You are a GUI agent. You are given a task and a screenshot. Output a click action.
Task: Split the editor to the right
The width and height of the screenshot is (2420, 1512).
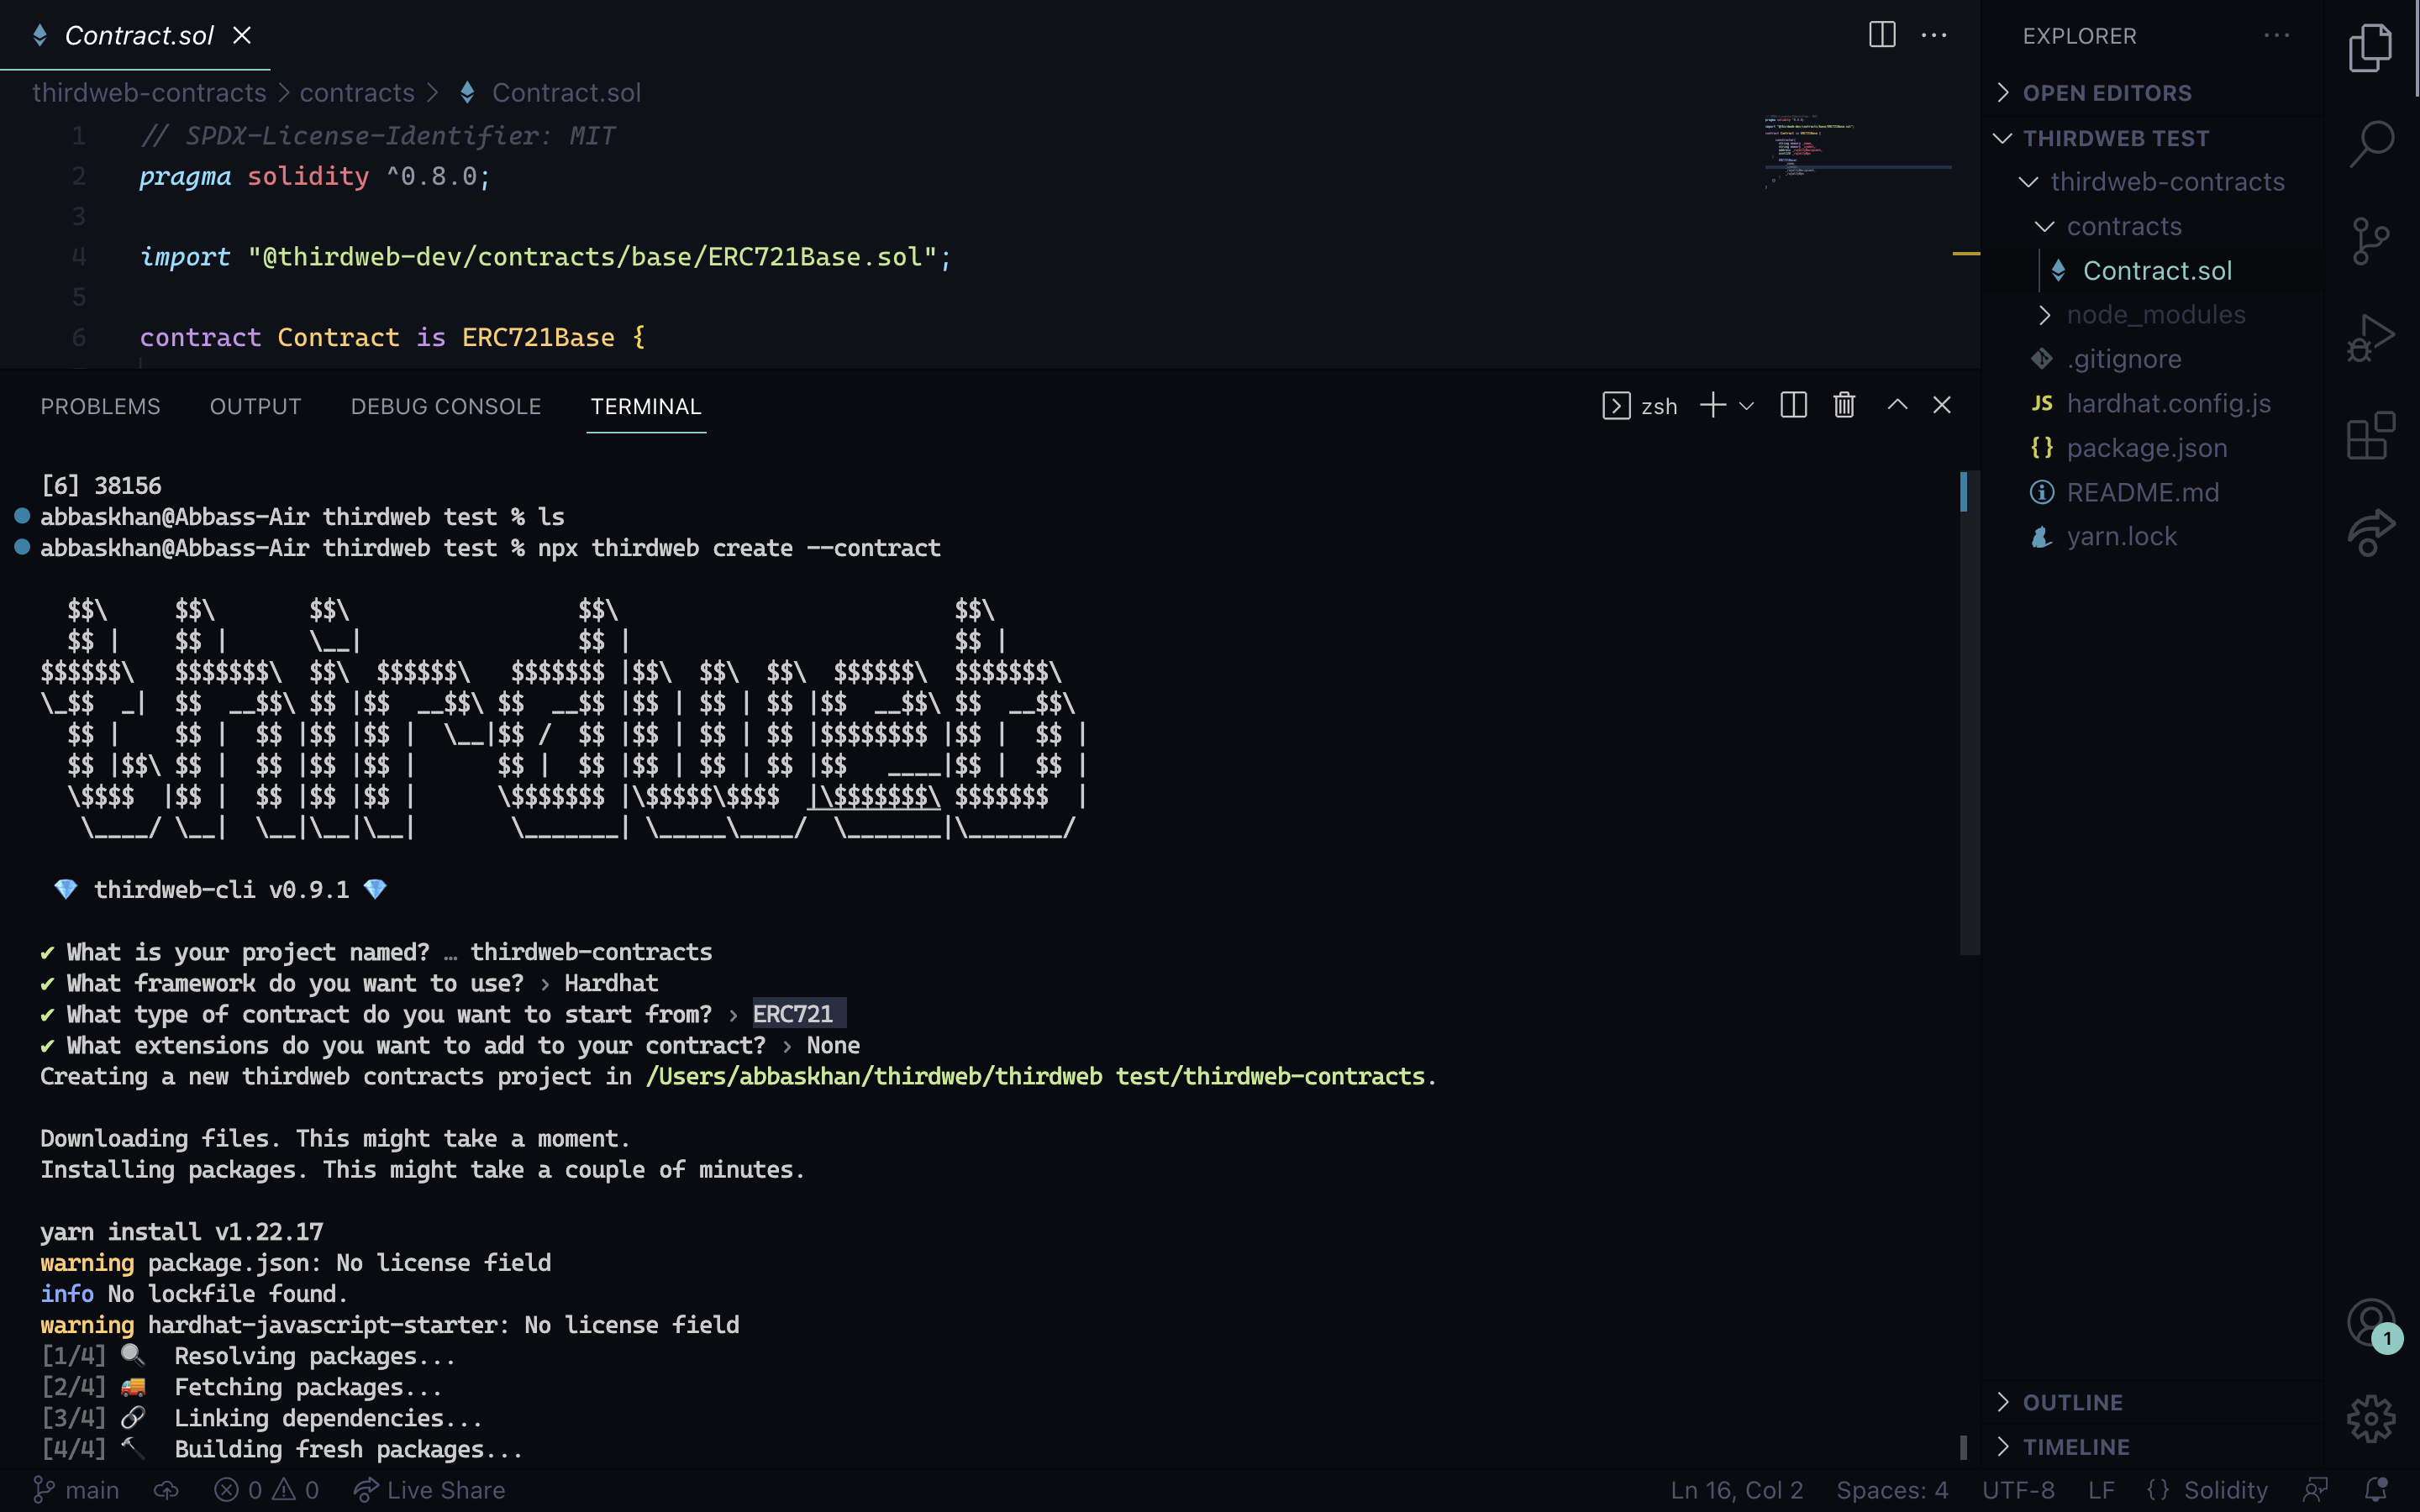click(1881, 35)
